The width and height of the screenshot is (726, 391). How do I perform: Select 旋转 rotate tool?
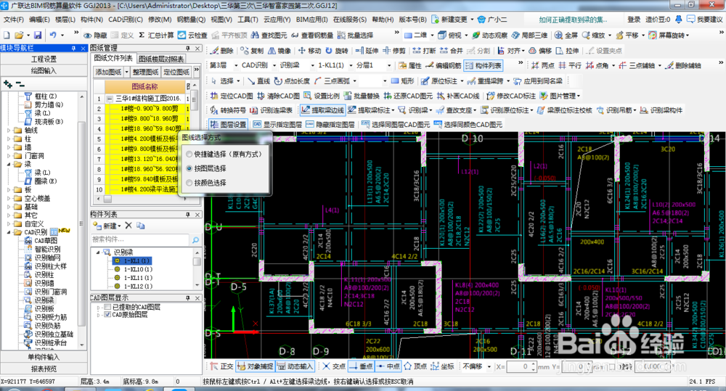(336, 51)
